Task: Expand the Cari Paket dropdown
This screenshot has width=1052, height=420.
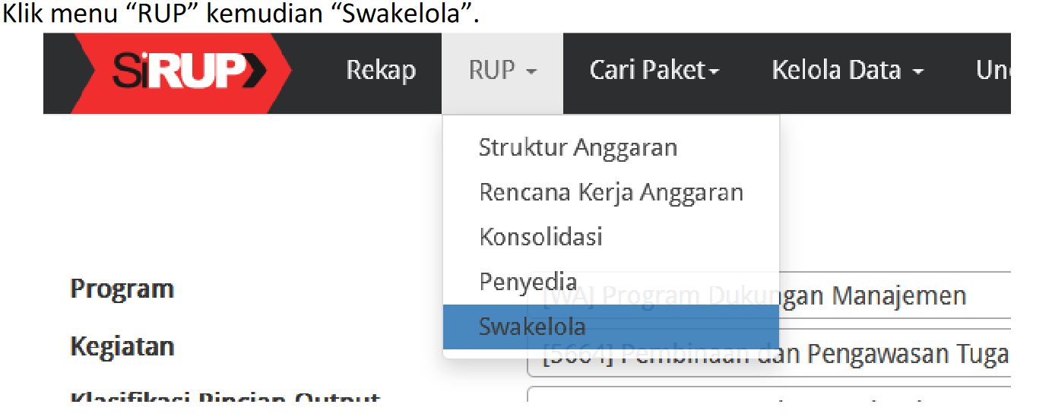Action: (x=654, y=71)
